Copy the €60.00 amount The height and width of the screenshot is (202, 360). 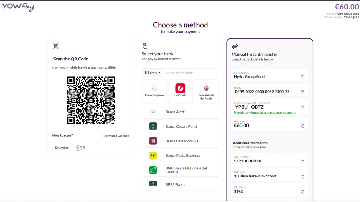302,124
